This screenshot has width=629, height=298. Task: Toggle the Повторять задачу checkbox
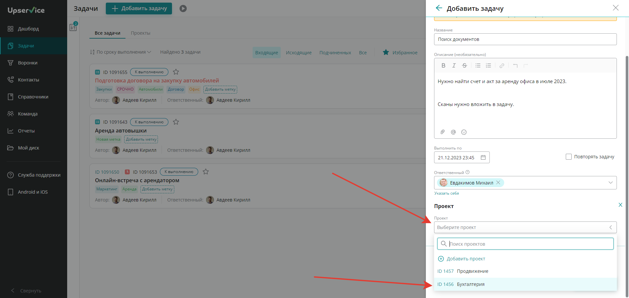point(569,157)
